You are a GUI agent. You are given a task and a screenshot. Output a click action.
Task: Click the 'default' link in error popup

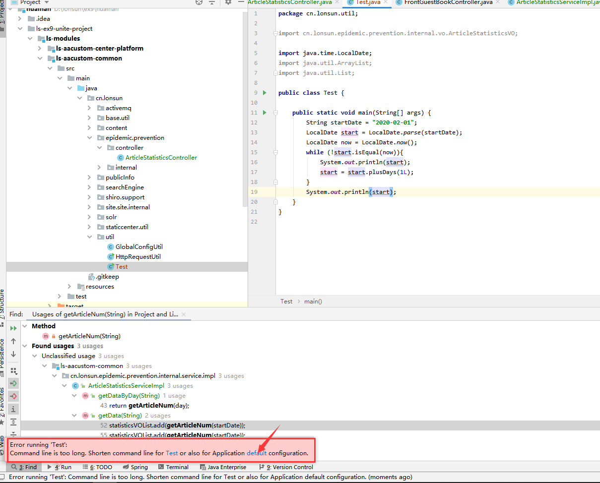tap(257, 453)
